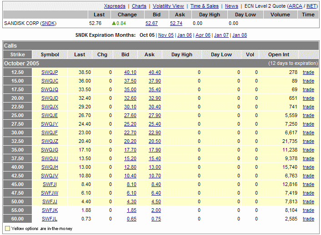Open ARCA Level 2 quote link
The image size is (321, 235).
tap(295, 6)
